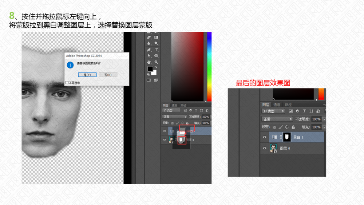Screen dimensions: 364x205
Task: Swap foreground and background colors arrow icon
Action: (x=156, y=67)
